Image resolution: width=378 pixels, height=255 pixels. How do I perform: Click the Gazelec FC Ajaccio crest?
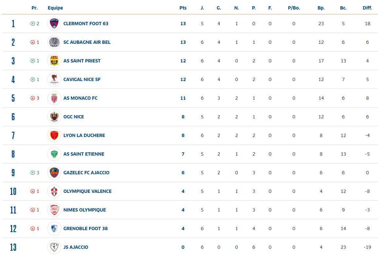point(54,173)
